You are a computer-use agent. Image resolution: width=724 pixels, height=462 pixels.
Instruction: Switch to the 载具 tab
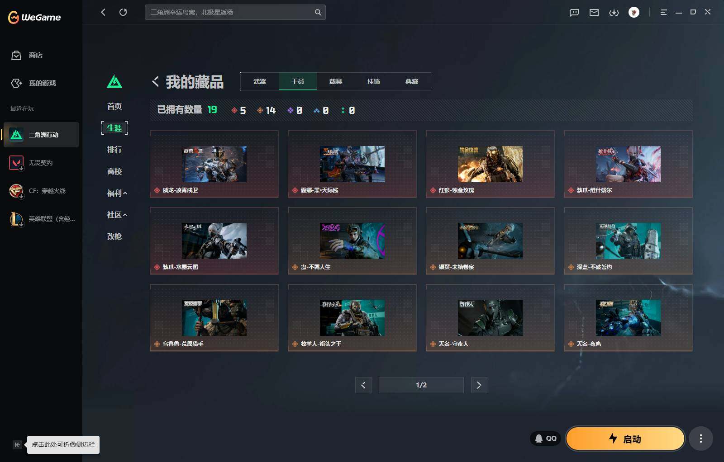(x=336, y=81)
